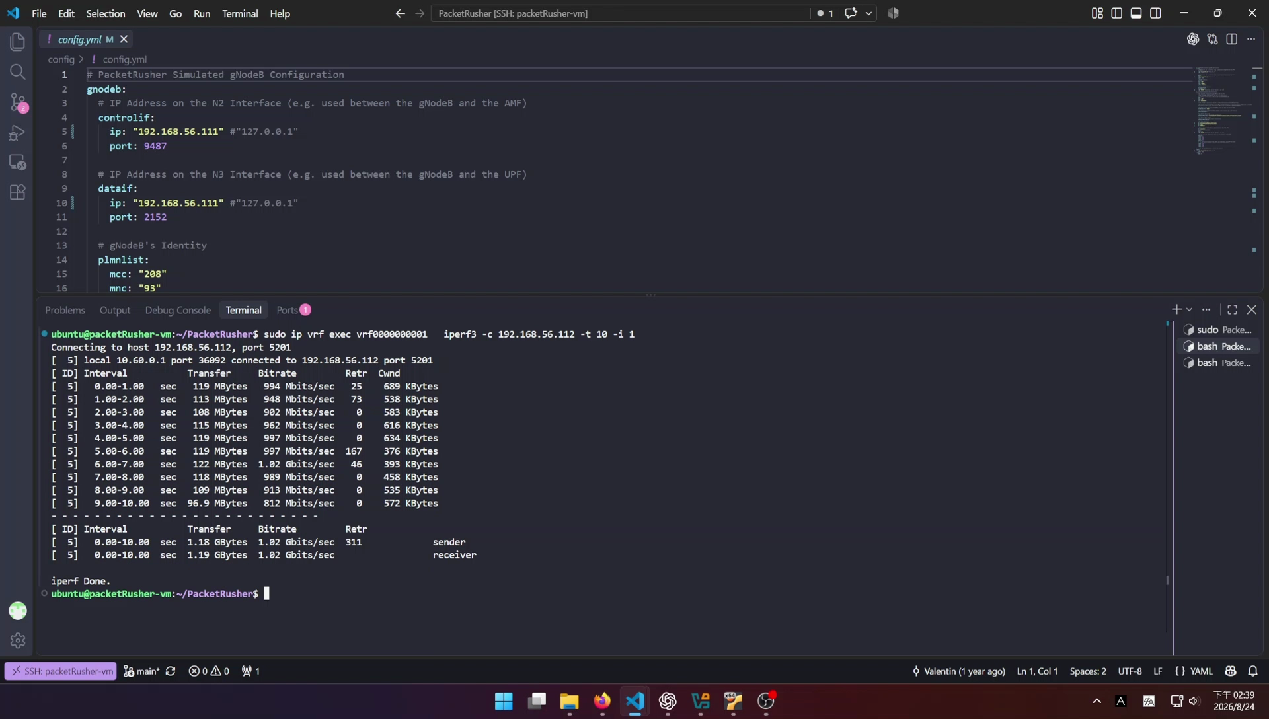Click the config breadcrumb folder
Screen dimensions: 1269x719
pyautogui.click(x=61, y=59)
